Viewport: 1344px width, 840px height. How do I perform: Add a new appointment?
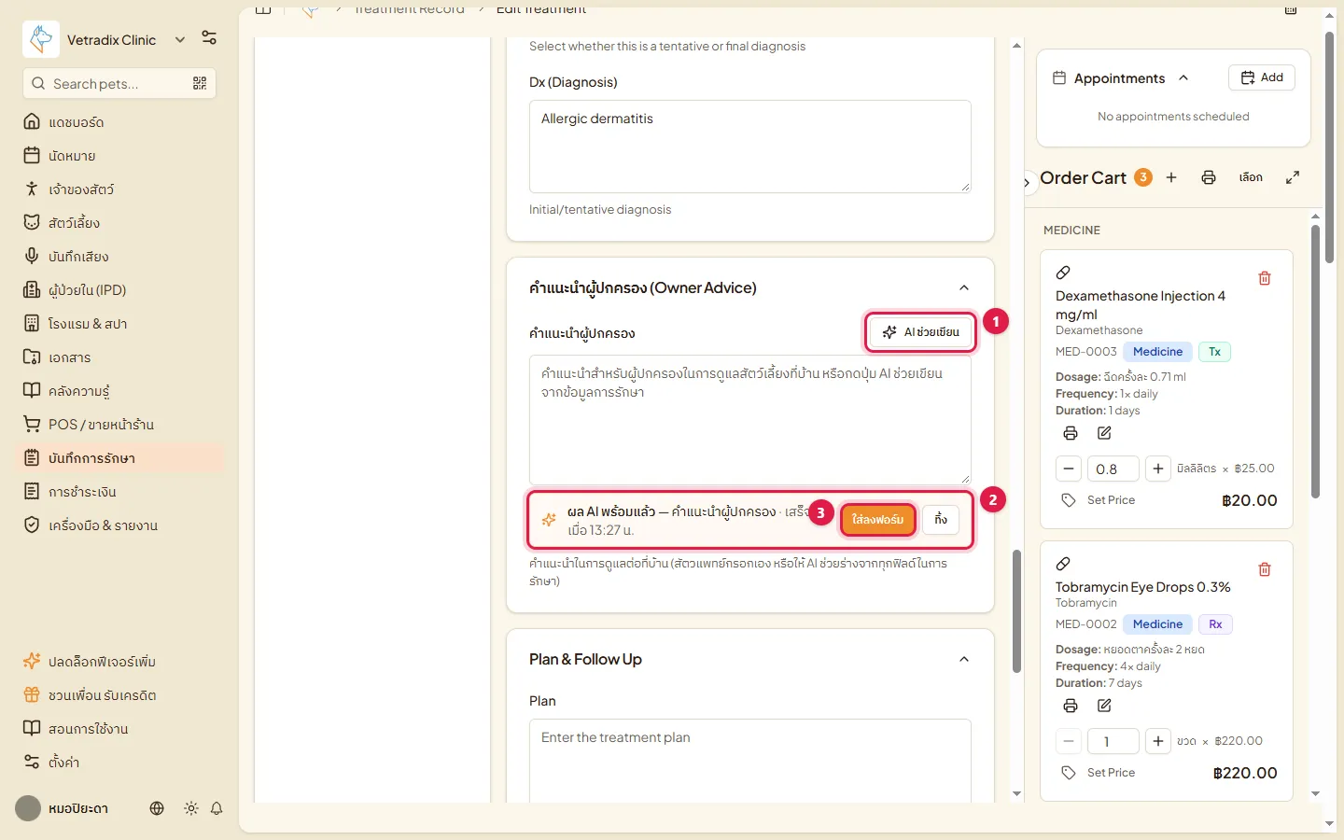[1262, 77]
